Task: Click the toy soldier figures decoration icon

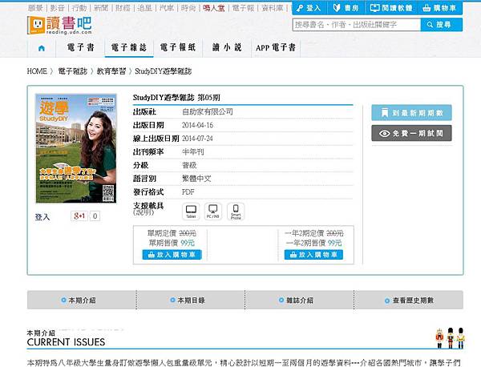Action: [x=451, y=338]
